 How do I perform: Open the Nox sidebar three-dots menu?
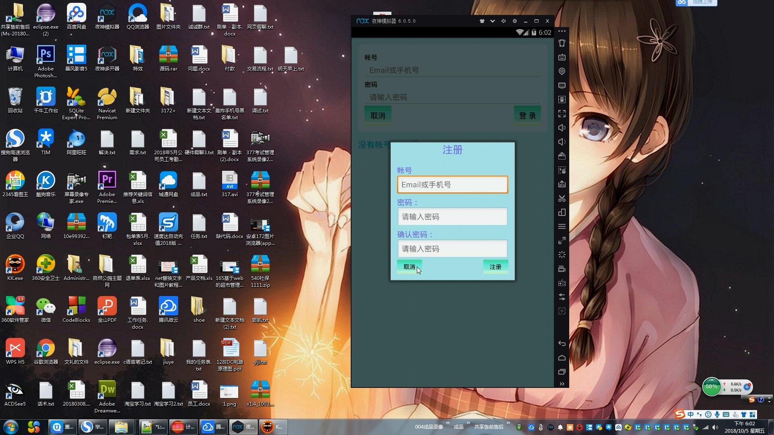pos(562,31)
